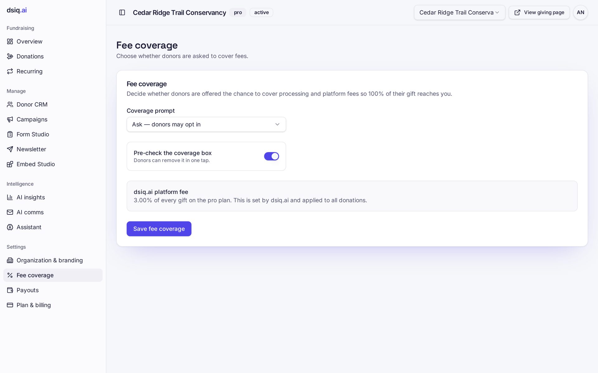The width and height of the screenshot is (598, 373).
Task: Navigate to Campaigns section
Action: (53, 119)
